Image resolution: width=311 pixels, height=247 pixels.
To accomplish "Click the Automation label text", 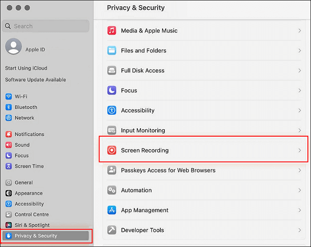I will click(x=136, y=190).
